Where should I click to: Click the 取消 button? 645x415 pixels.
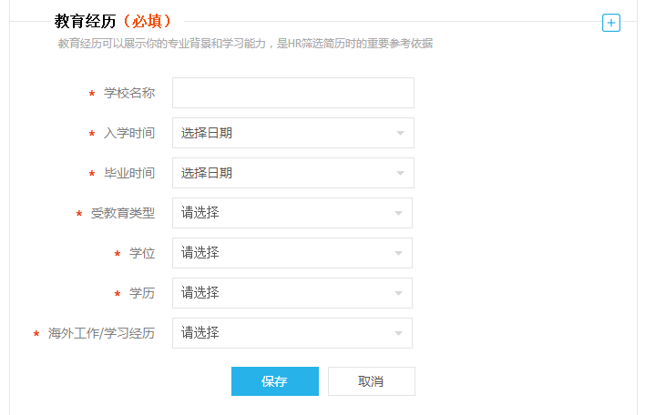(372, 381)
